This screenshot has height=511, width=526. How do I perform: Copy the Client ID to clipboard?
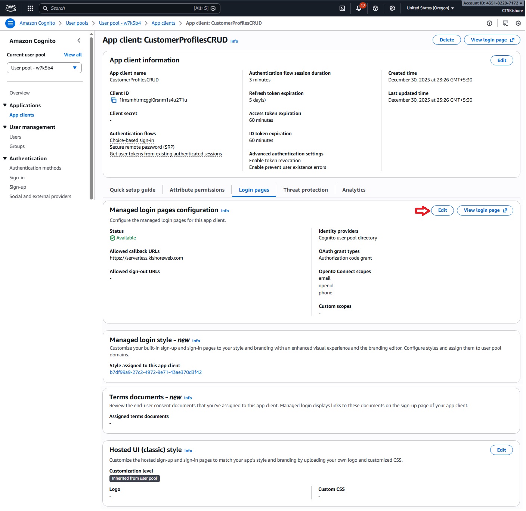114,100
